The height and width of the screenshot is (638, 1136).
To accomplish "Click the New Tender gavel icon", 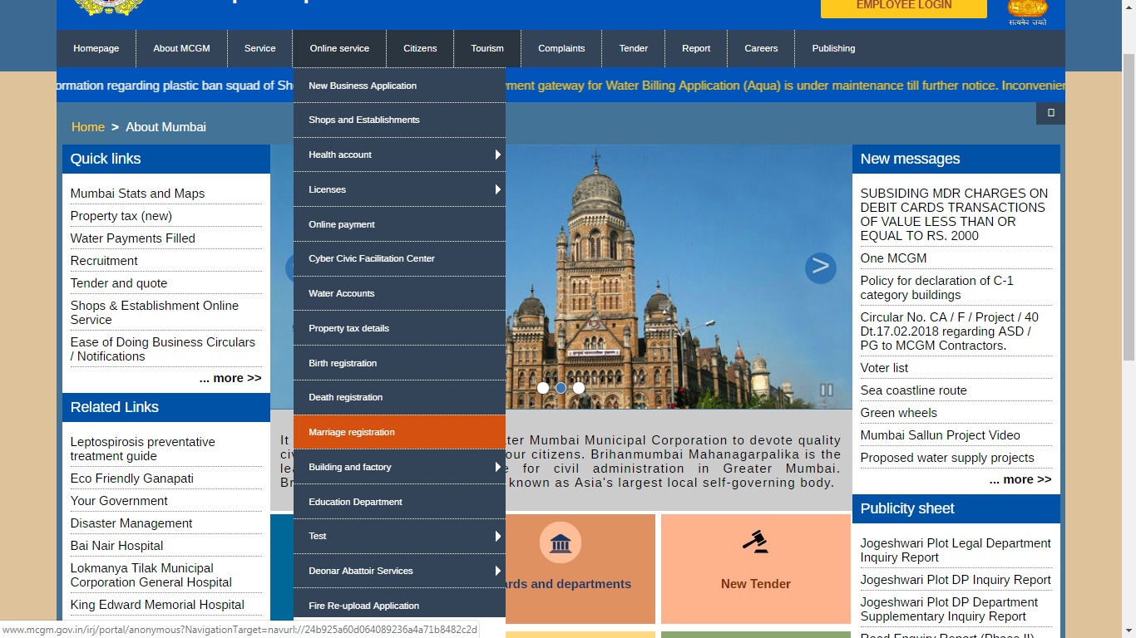I will (755, 542).
